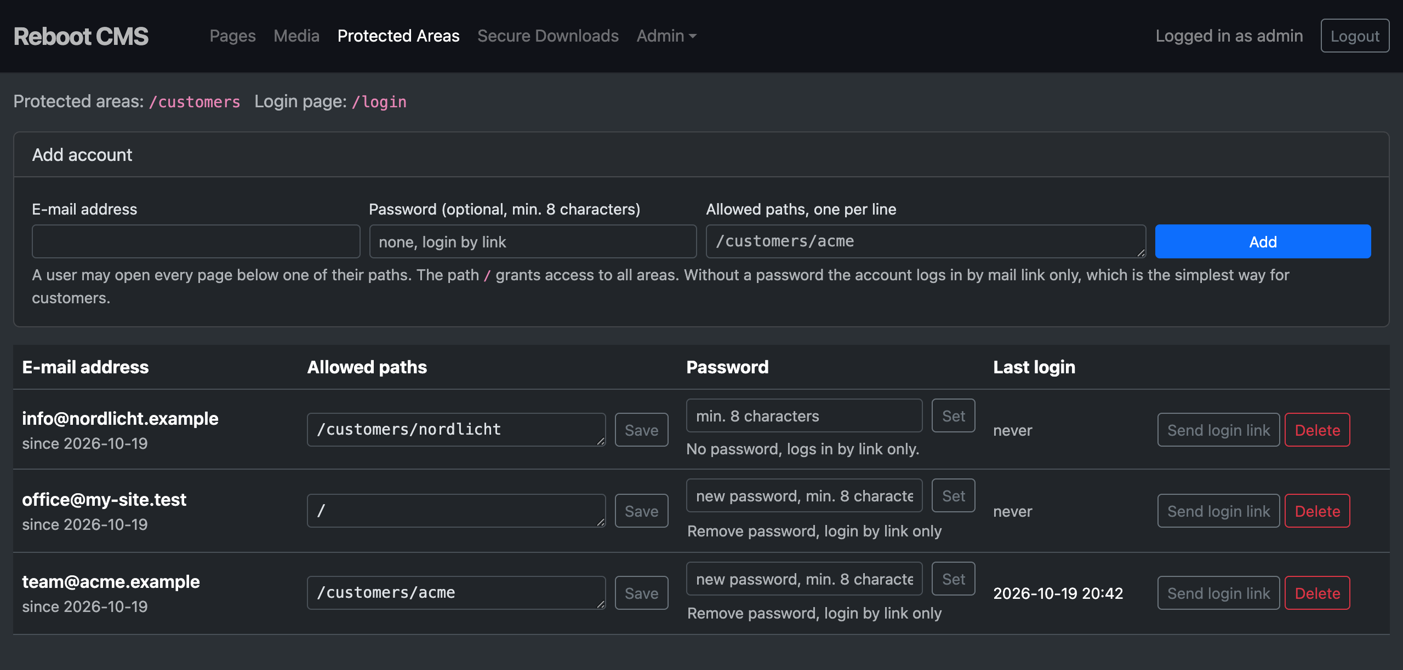Edit allowed paths for team@acme.example
Image resolution: width=1403 pixels, height=670 pixels.
tap(457, 593)
